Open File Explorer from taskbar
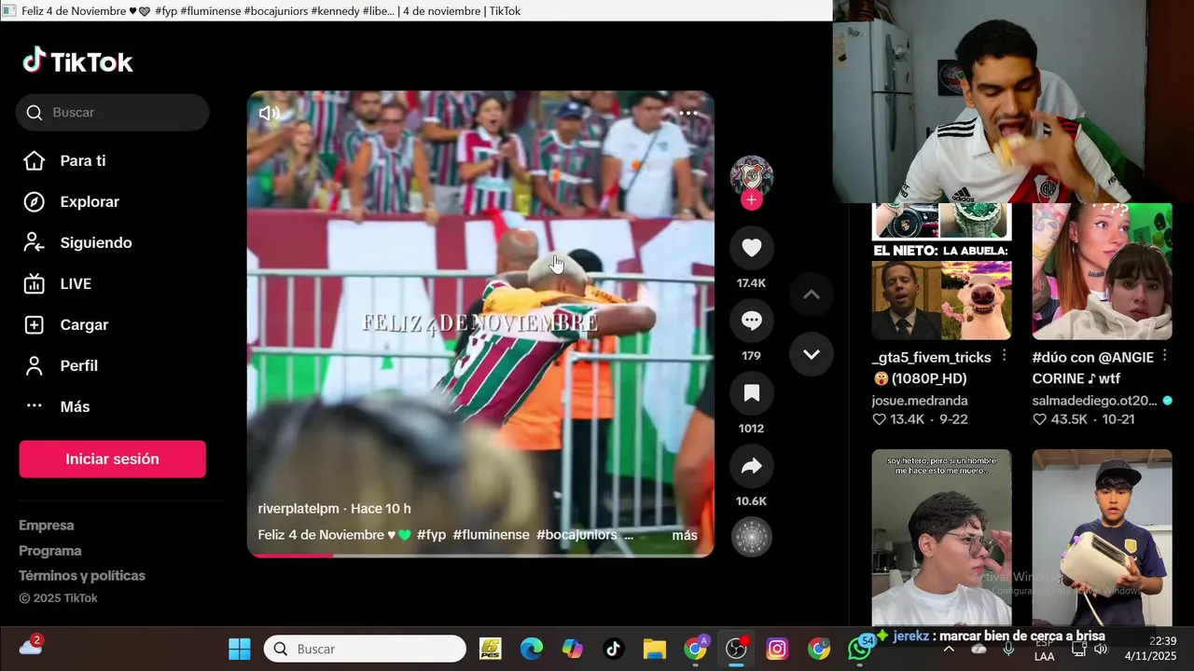1194x671 pixels. click(655, 649)
